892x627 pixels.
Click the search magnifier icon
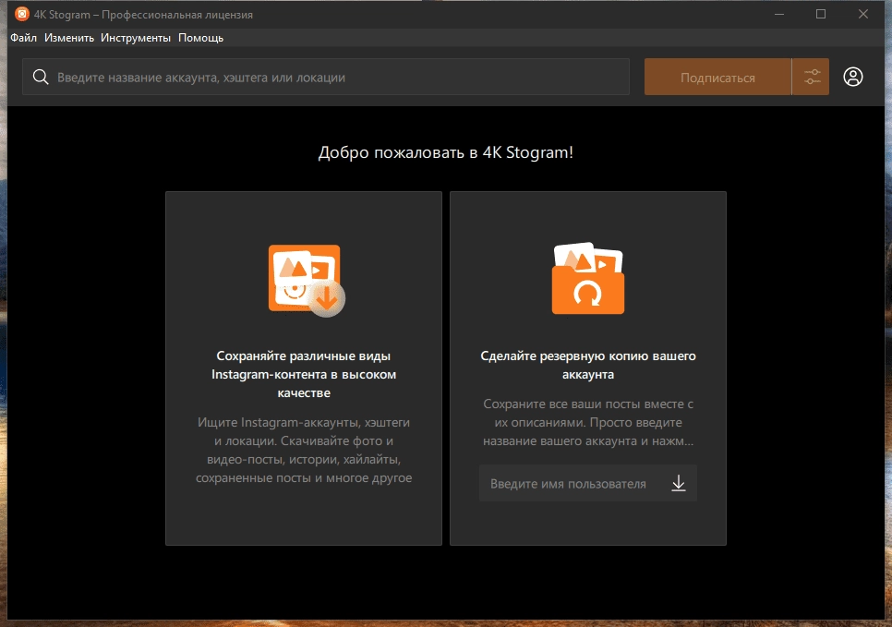tap(41, 77)
